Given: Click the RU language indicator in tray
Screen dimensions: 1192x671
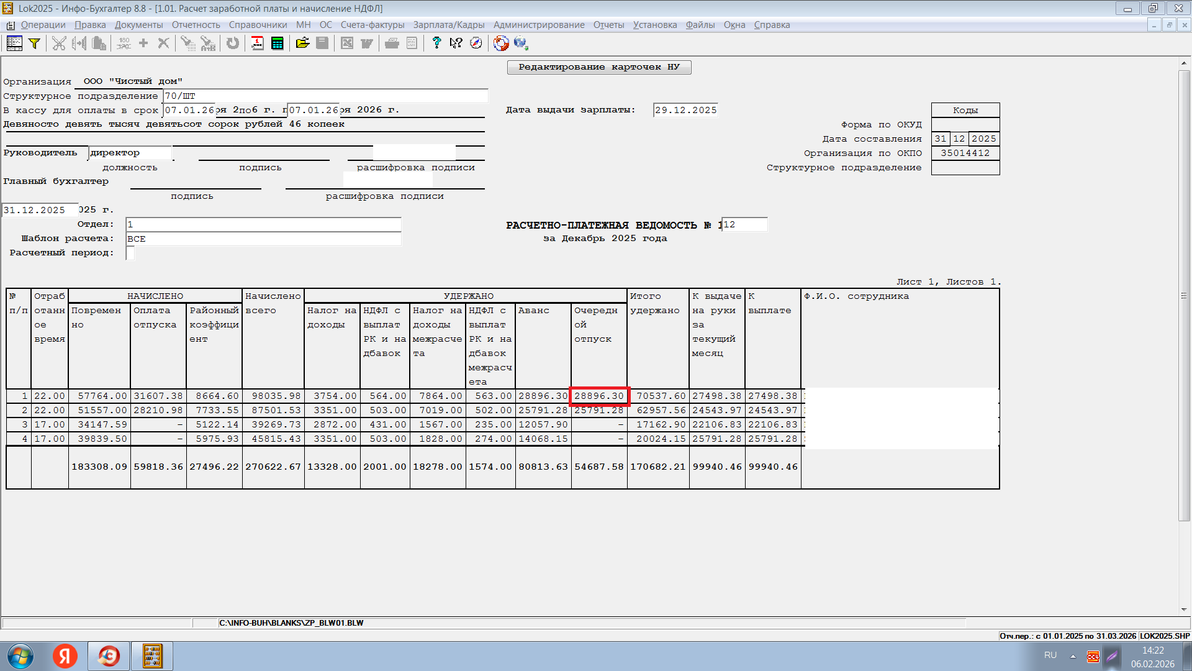Looking at the screenshot, I should click(1050, 655).
